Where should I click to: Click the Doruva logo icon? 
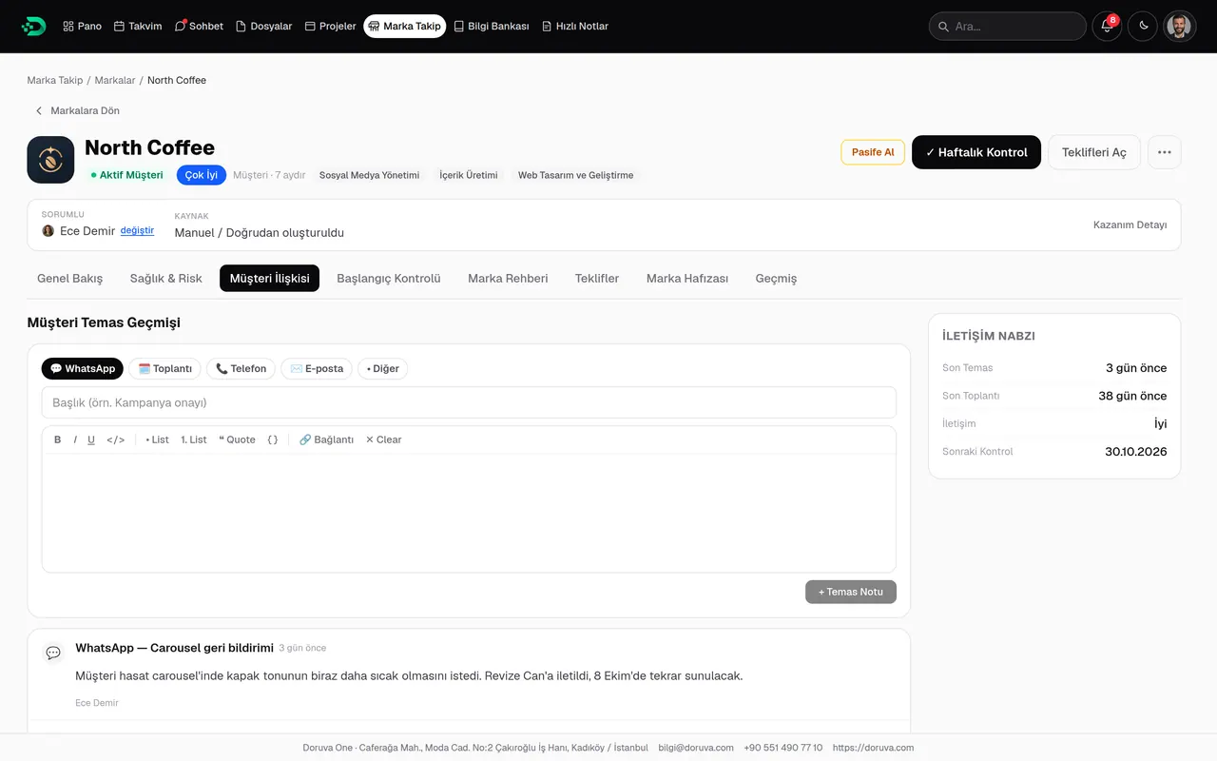point(33,27)
